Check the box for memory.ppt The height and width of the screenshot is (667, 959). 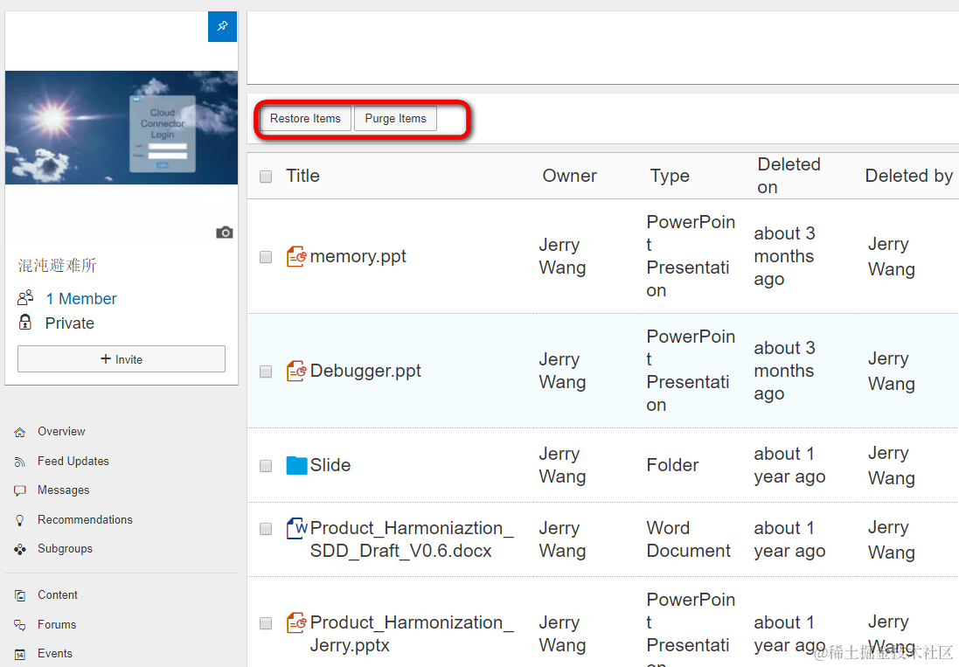[266, 257]
